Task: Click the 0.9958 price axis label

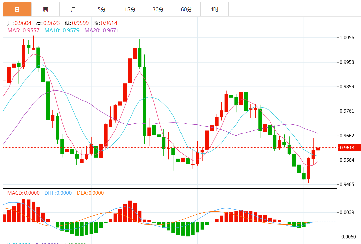Action: (347, 62)
